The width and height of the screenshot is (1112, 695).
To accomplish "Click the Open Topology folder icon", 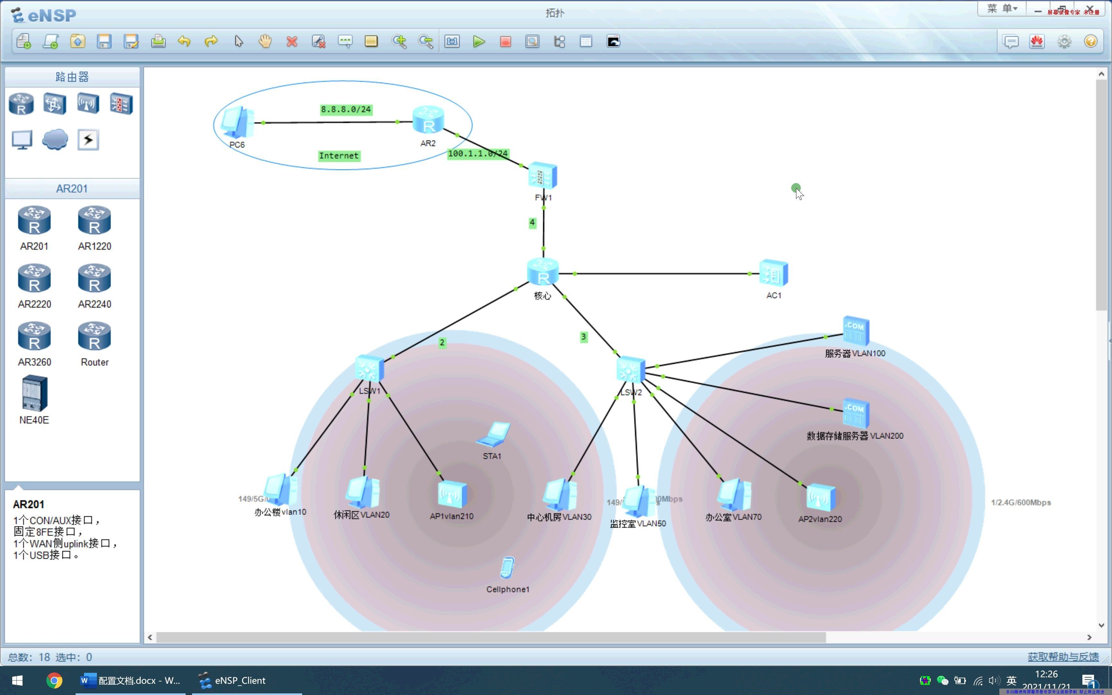I will point(78,42).
